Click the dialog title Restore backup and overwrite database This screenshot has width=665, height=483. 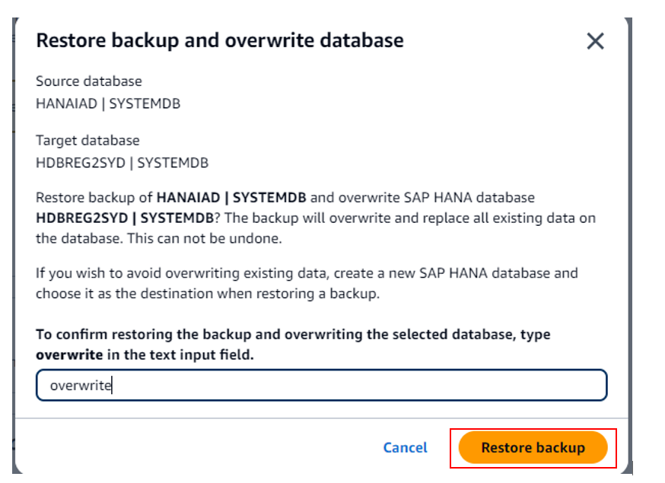point(220,40)
